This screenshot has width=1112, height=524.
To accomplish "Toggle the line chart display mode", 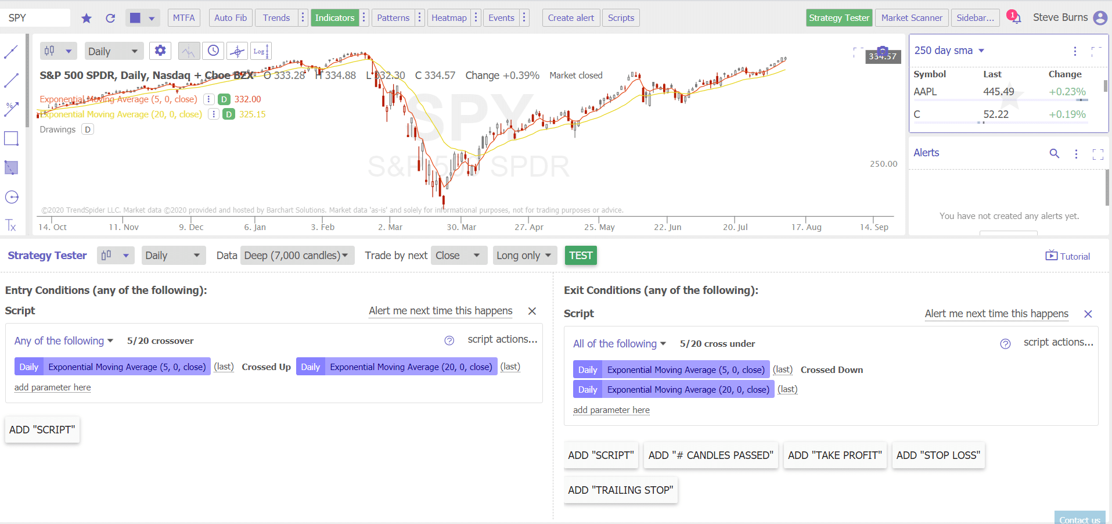I will [188, 51].
